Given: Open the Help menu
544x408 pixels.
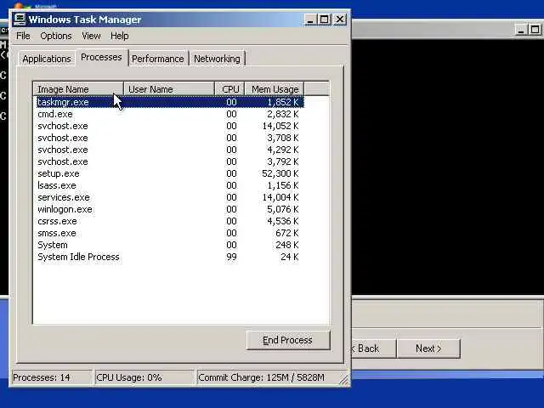Looking at the screenshot, I should (119, 36).
